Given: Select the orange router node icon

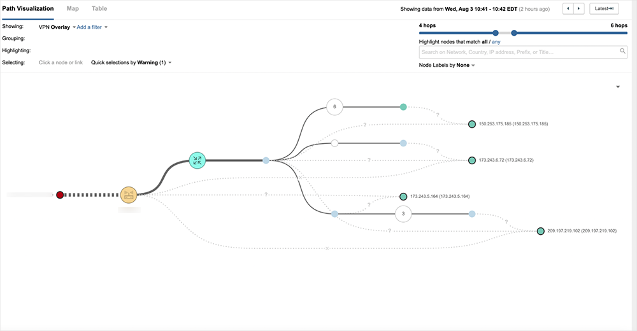Looking at the screenshot, I should click(129, 195).
